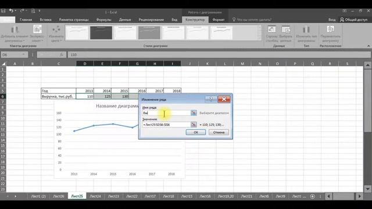Click the fx insert function icon

coord(62,55)
